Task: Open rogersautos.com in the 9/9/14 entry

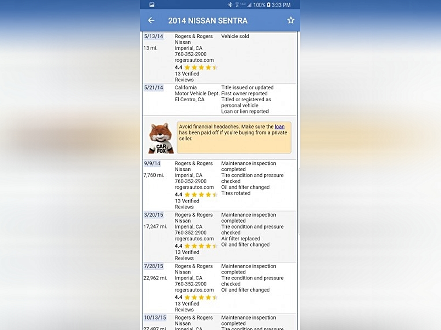Action: pos(194,187)
